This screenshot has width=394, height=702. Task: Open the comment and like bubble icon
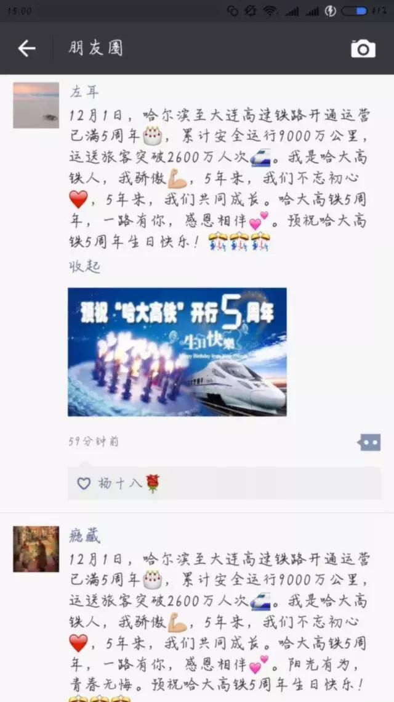tap(369, 442)
